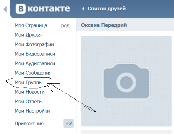This screenshot has width=174, height=134.
Task: Open Мои Аудиозаписи
Action: point(35,63)
